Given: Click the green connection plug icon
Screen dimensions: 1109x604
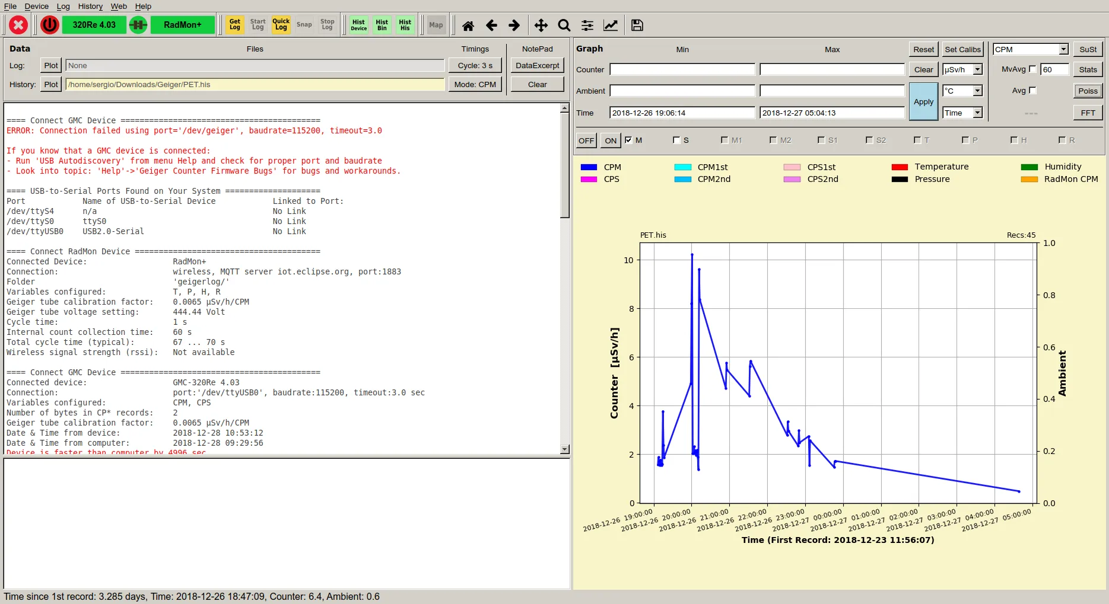Looking at the screenshot, I should click(x=138, y=25).
